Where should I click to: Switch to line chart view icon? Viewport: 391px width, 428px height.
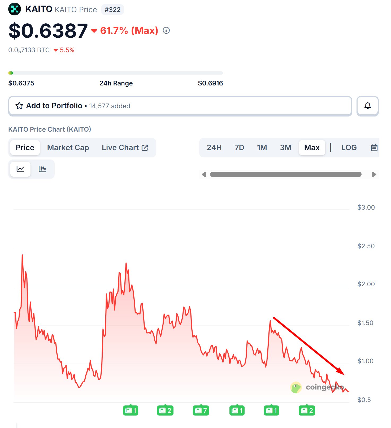20,169
